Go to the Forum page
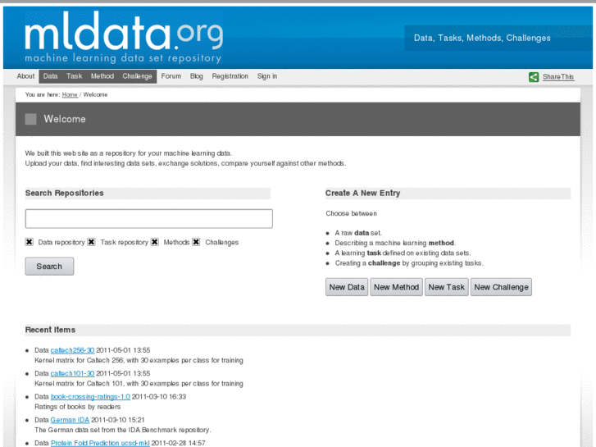Viewport: 596px width, 447px height. point(171,76)
